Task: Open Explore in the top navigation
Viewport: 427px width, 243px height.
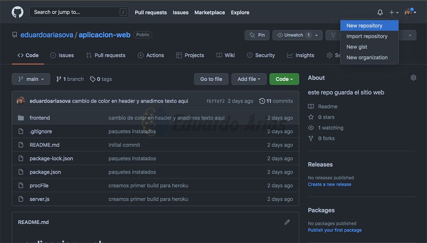Action: (x=240, y=12)
